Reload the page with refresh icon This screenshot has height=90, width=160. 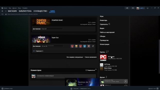[2, 14]
